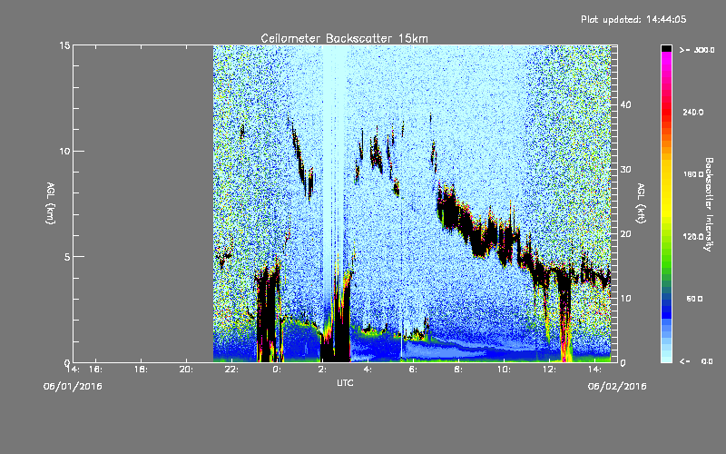
Task: Click the '10' tick on km axis
Action: click(x=64, y=152)
